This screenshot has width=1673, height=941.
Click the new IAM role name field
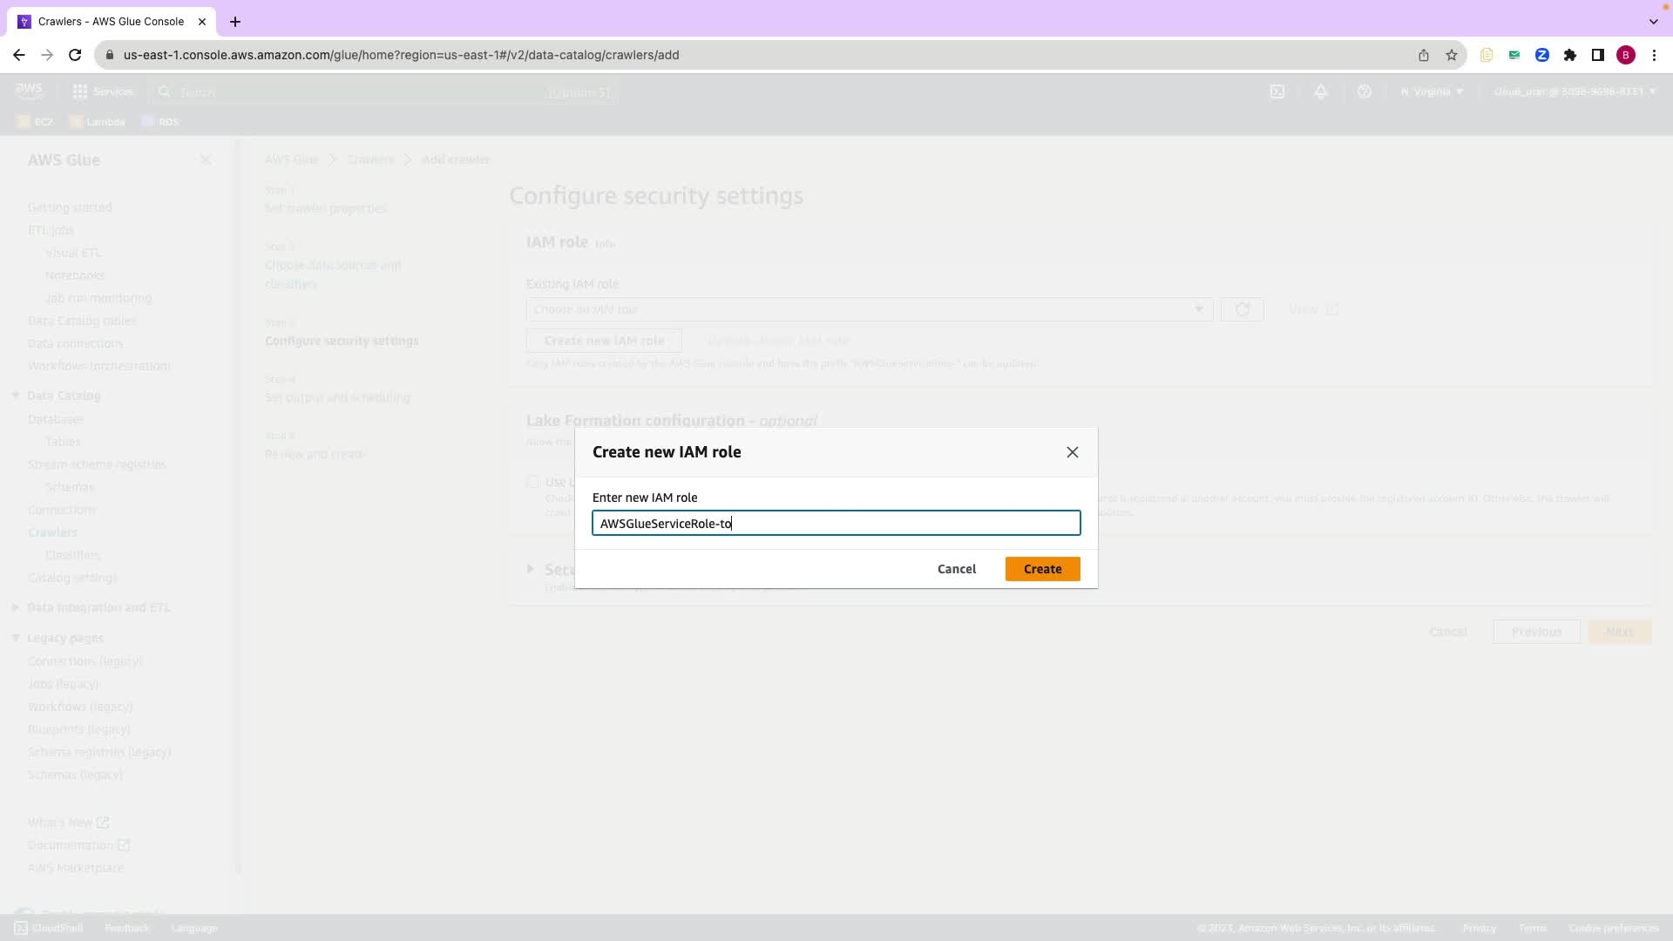click(x=836, y=524)
